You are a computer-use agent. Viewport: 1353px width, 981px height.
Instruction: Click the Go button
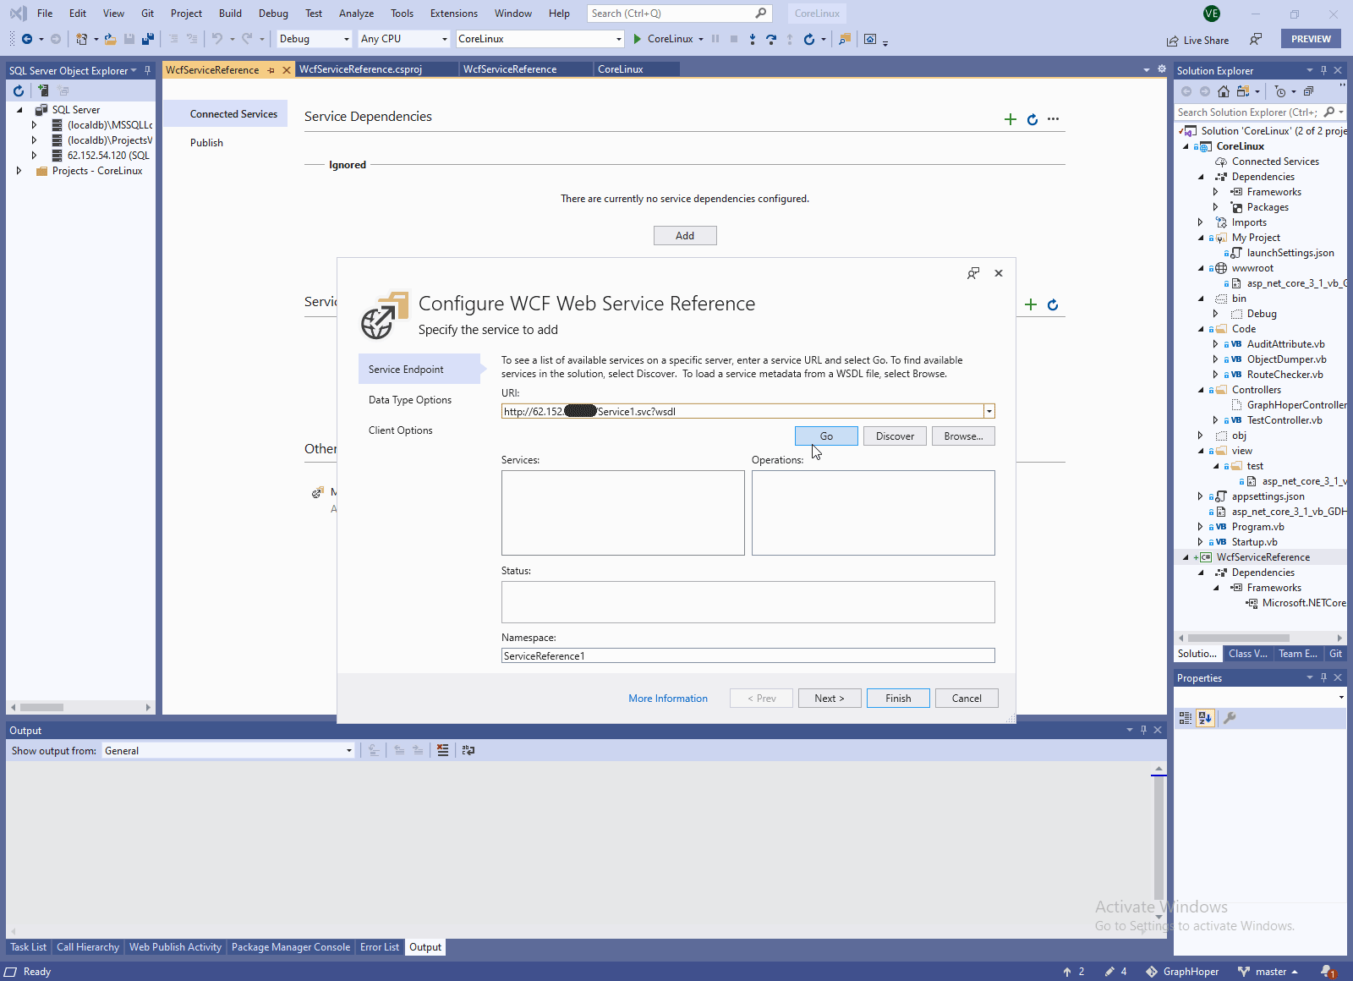(826, 436)
